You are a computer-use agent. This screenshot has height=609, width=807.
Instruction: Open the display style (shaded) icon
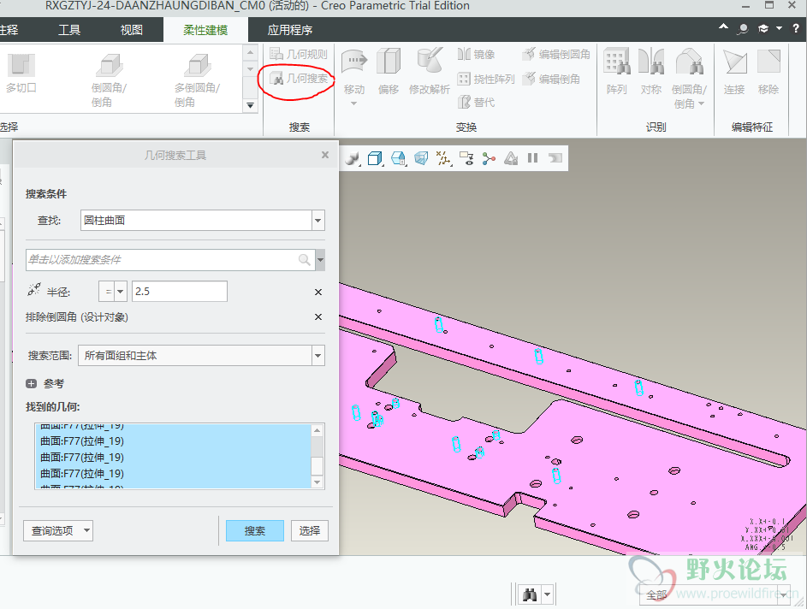click(x=353, y=158)
